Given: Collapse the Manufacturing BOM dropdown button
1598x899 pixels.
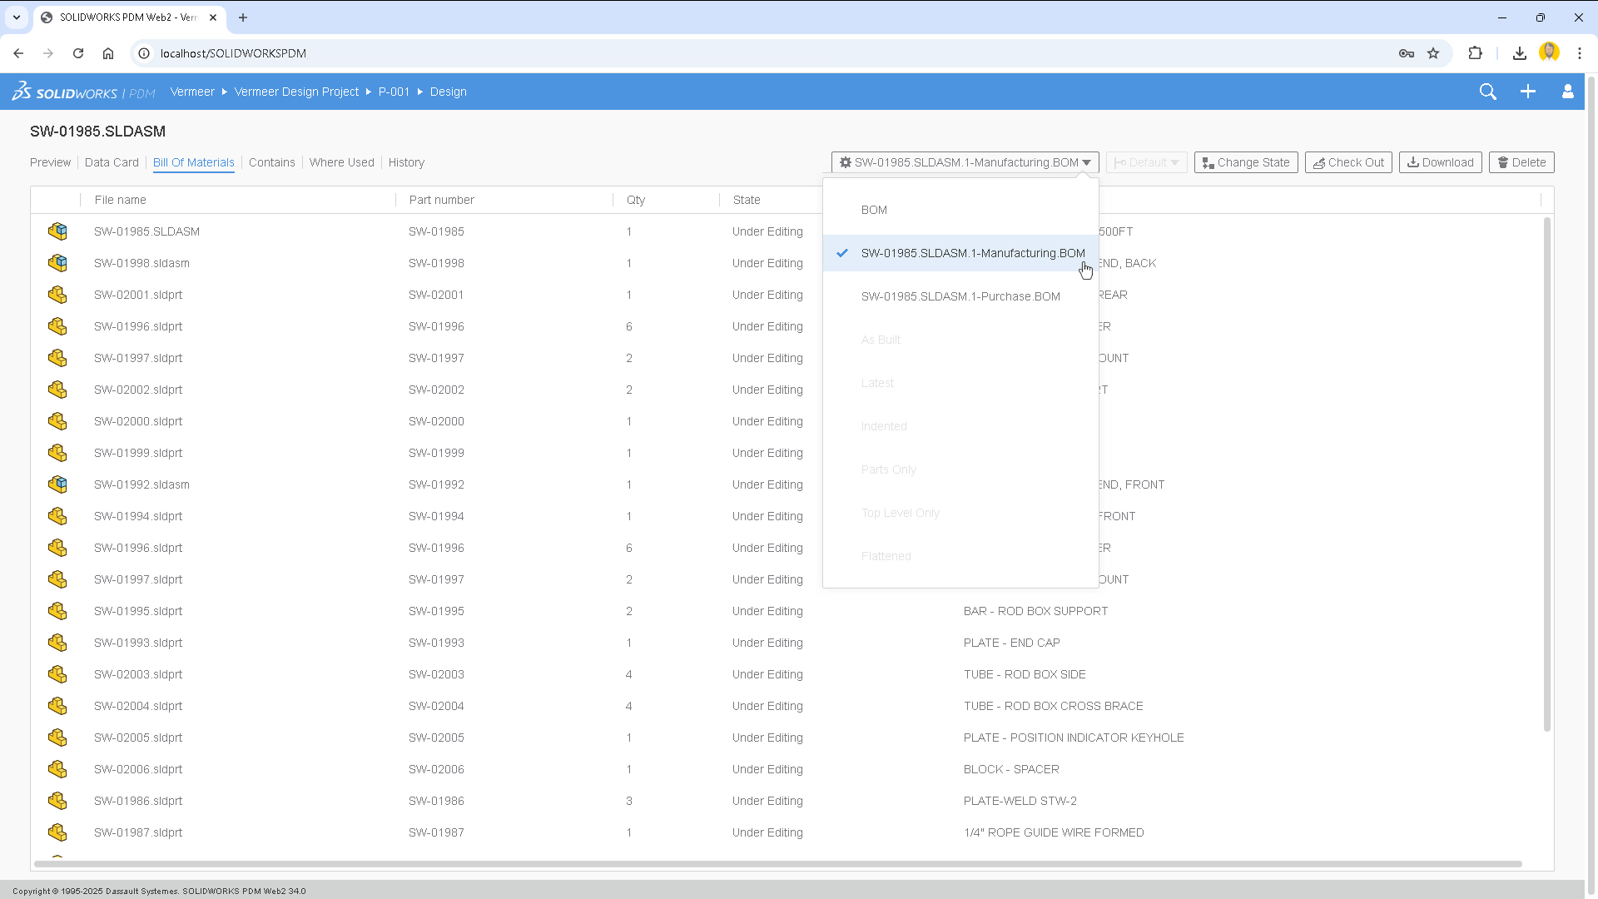Looking at the screenshot, I should (965, 162).
